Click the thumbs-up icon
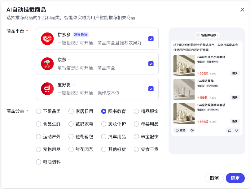This screenshot has width=250, height=189. coord(230,131)
